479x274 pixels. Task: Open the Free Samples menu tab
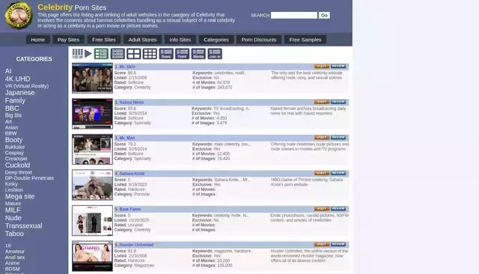pyautogui.click(x=305, y=40)
